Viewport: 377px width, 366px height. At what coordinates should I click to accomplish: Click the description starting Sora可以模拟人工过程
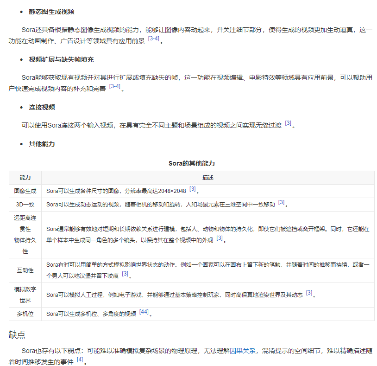174,295
